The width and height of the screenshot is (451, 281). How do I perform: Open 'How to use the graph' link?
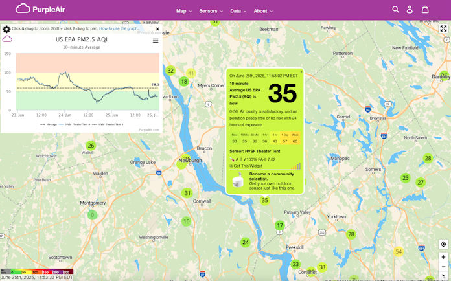[x=119, y=29]
